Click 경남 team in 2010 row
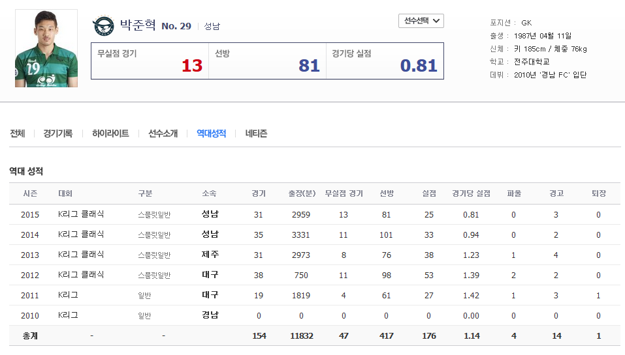The height and width of the screenshot is (355, 625). click(210, 315)
